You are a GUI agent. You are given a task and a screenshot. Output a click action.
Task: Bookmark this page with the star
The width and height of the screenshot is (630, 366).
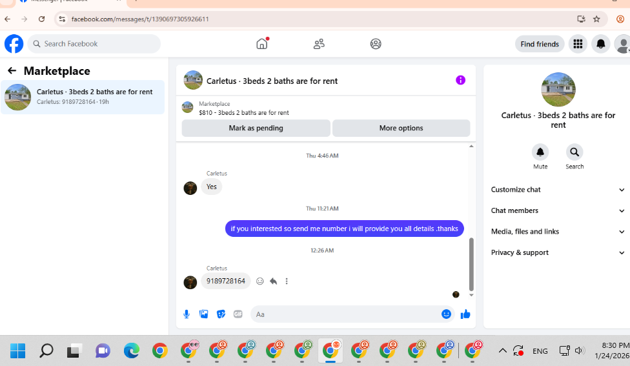[x=596, y=19]
